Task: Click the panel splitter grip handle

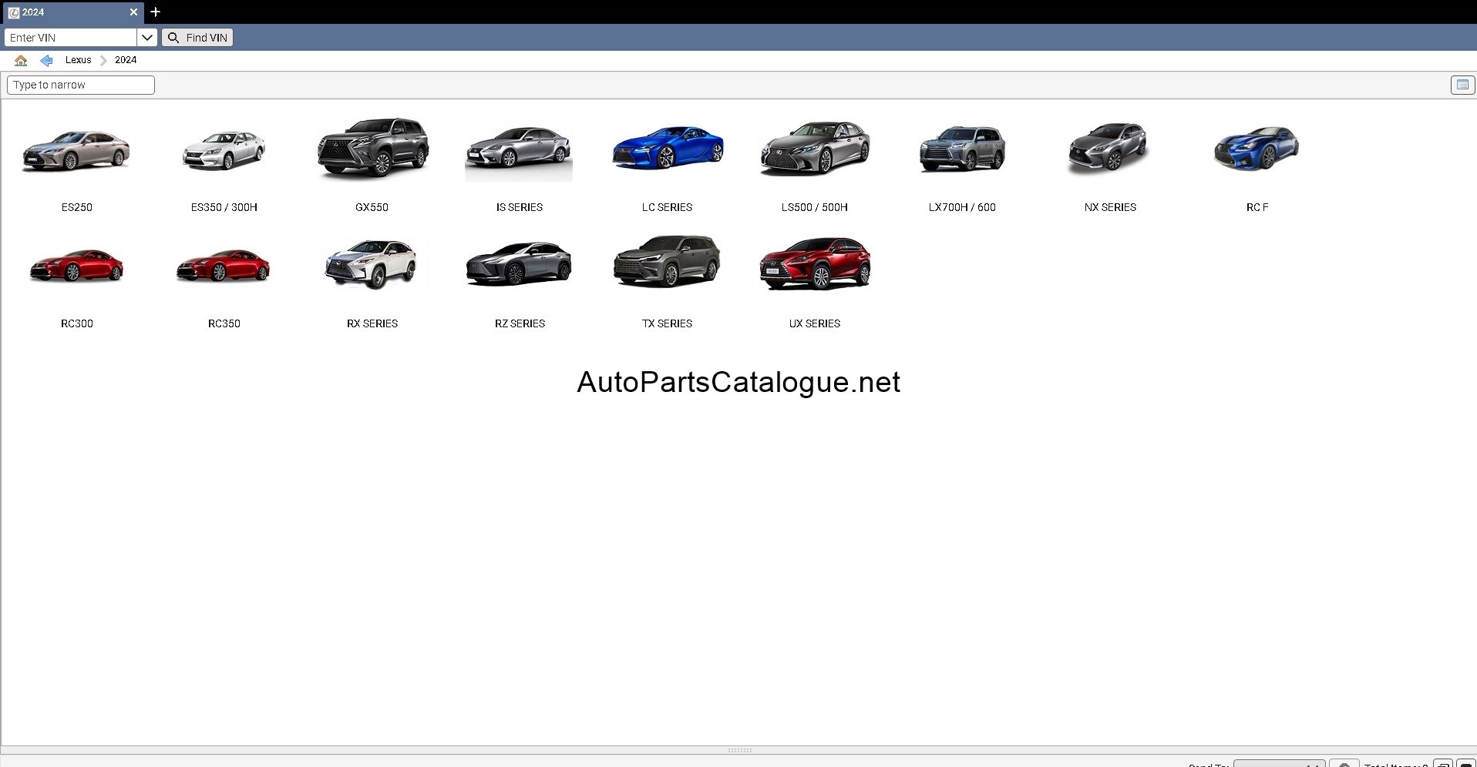Action: pos(739,750)
